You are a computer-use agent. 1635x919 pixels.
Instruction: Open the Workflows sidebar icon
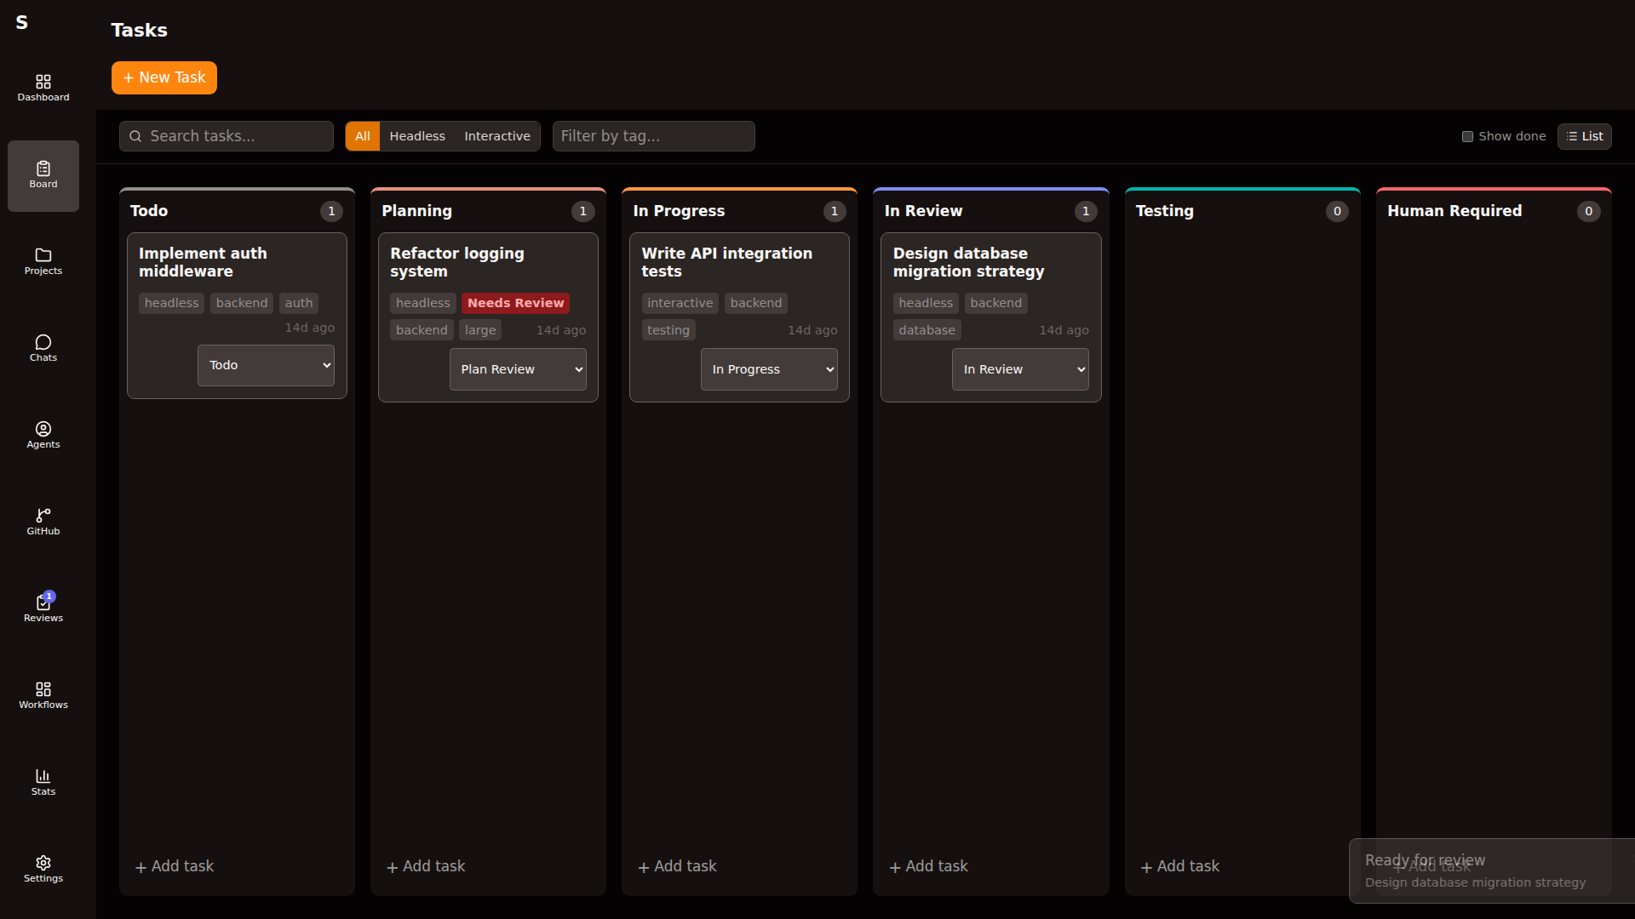pyautogui.click(x=43, y=695)
